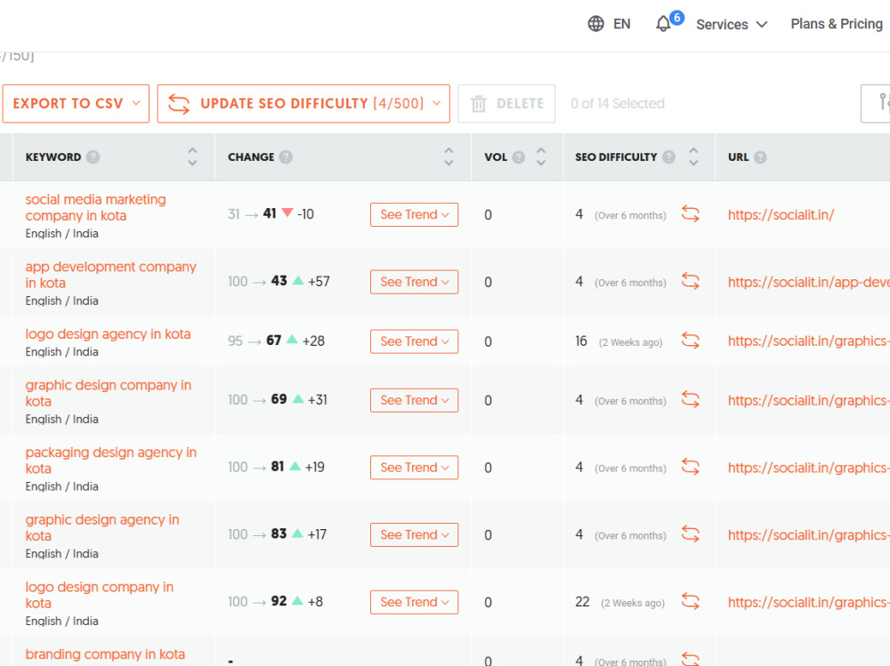Image resolution: width=890 pixels, height=666 pixels.
Task: Expand See Trend for app development company row
Action: click(415, 282)
